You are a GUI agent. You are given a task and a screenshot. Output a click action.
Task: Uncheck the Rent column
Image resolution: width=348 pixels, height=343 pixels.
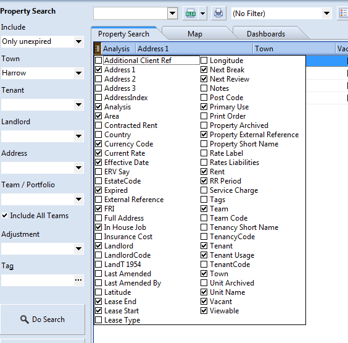pyautogui.click(x=204, y=172)
